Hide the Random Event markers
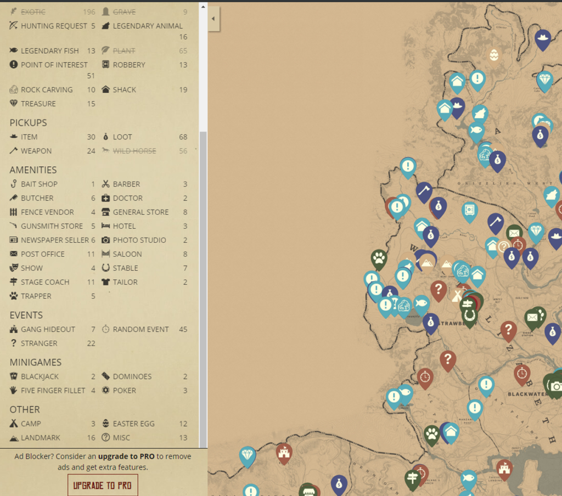562x496 pixels. [144, 329]
